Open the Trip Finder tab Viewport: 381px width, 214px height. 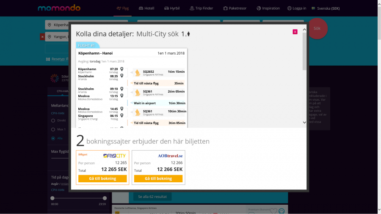click(202, 8)
